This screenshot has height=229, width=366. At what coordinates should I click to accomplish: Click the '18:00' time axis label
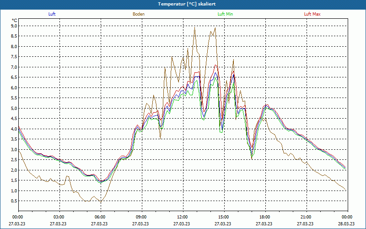pos(265,217)
